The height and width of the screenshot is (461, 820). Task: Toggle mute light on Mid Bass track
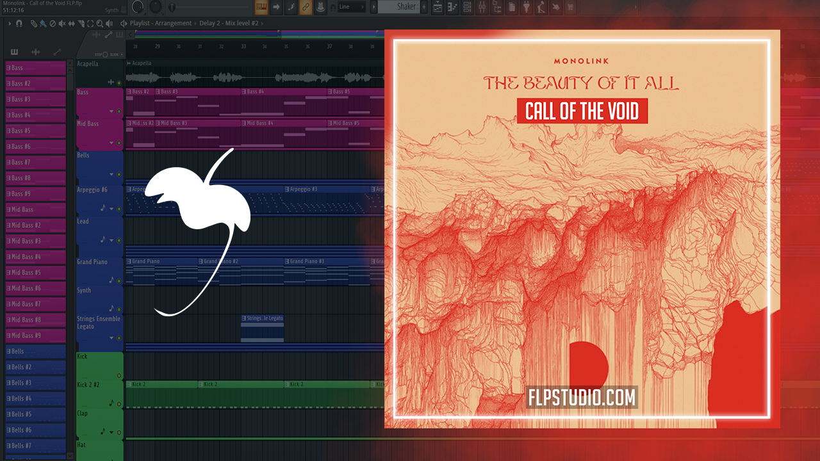pyautogui.click(x=119, y=143)
